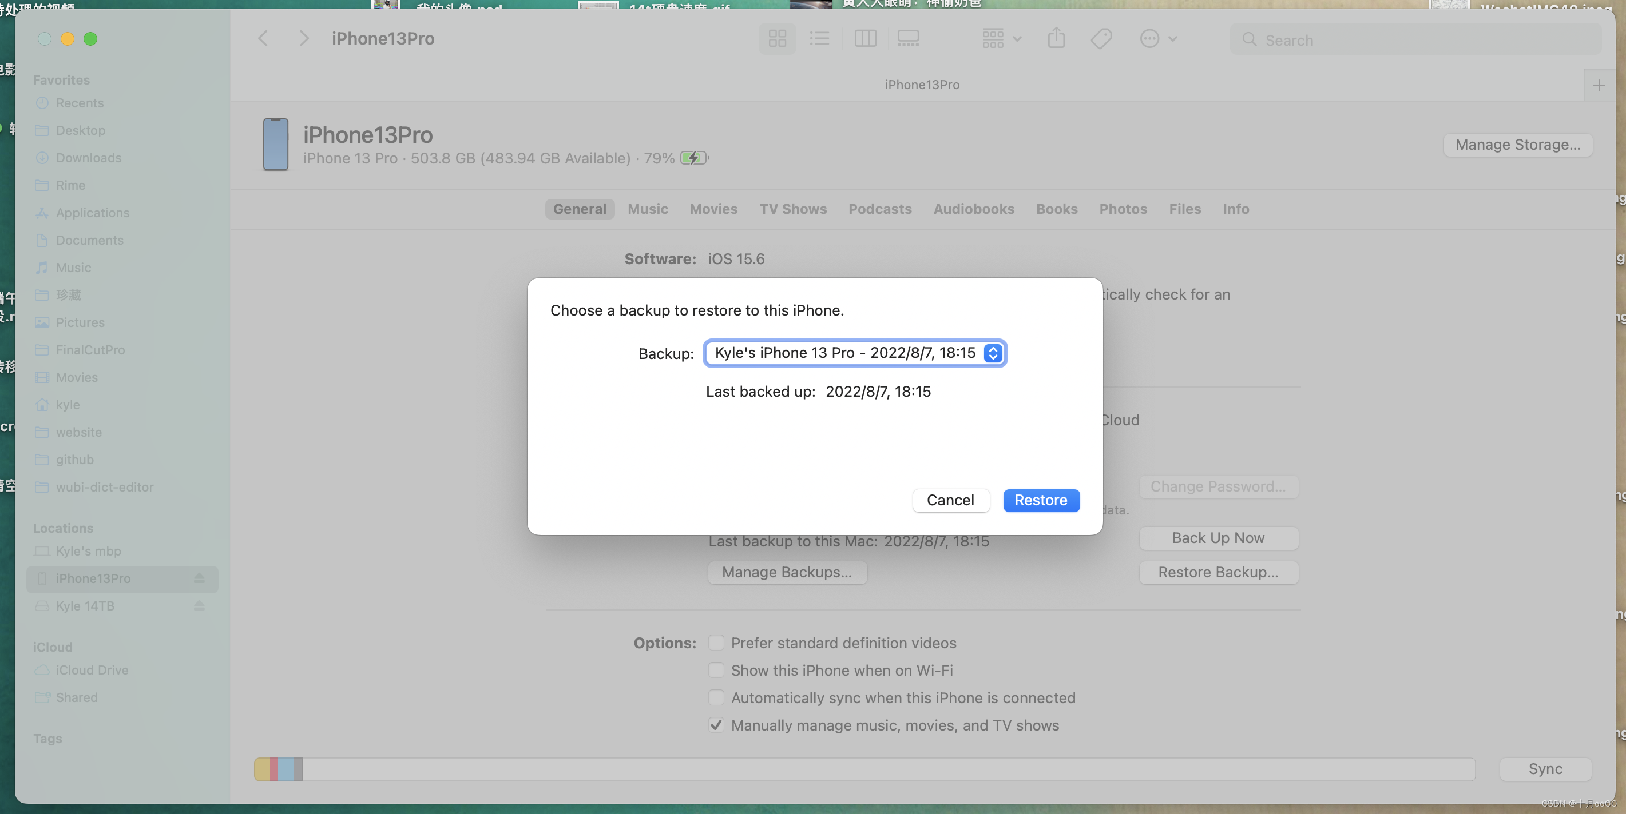The height and width of the screenshot is (814, 1626).
Task: Switch Finder to list view
Action: 819,39
